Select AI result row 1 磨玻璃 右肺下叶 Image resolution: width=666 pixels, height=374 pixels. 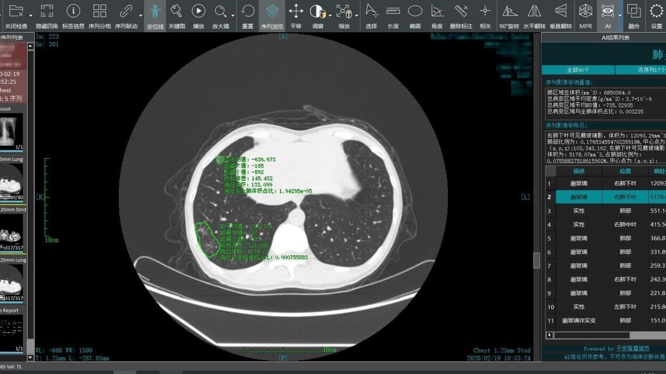click(x=606, y=183)
